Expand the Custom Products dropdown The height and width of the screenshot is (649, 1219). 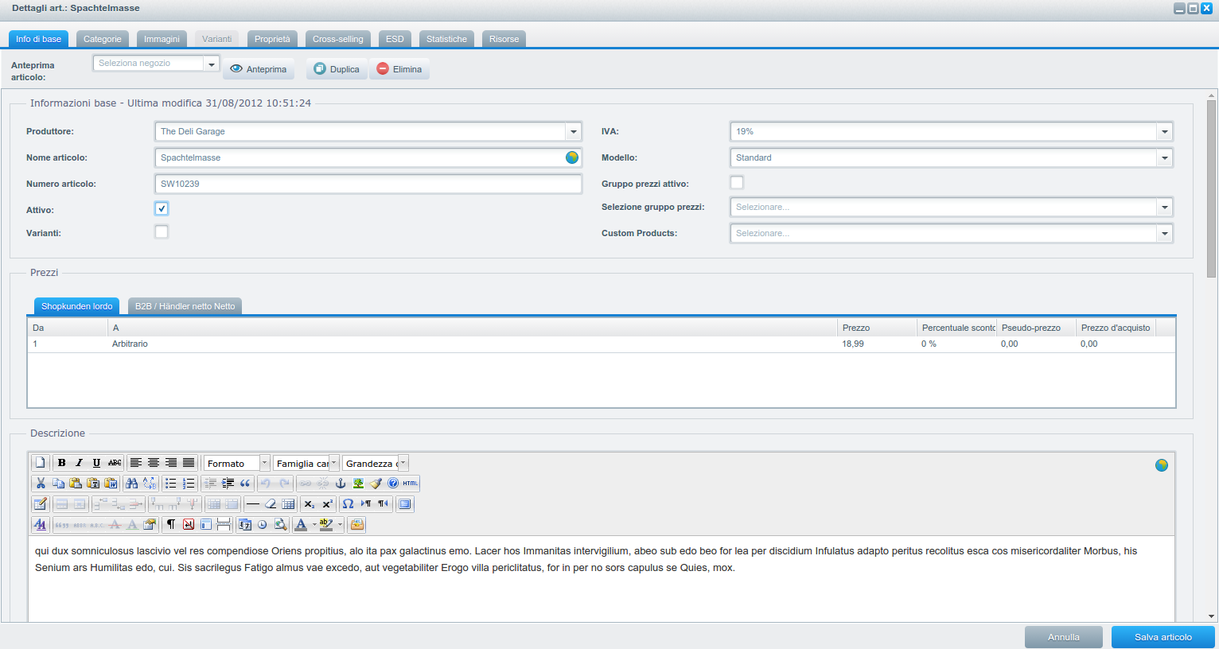point(1165,234)
